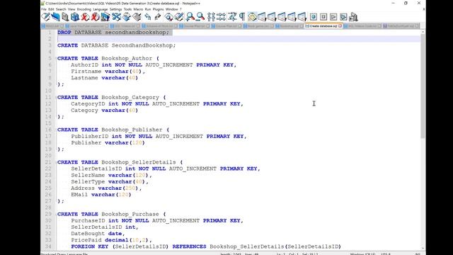Toggle synchronized vertical scrolling icon
Viewport: 453px width, 255px height.
click(x=211, y=17)
